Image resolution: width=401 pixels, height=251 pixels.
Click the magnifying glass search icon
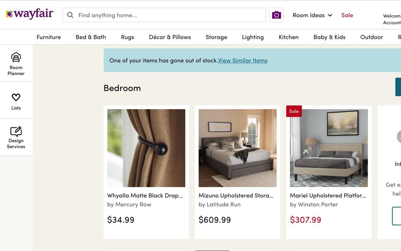(70, 15)
